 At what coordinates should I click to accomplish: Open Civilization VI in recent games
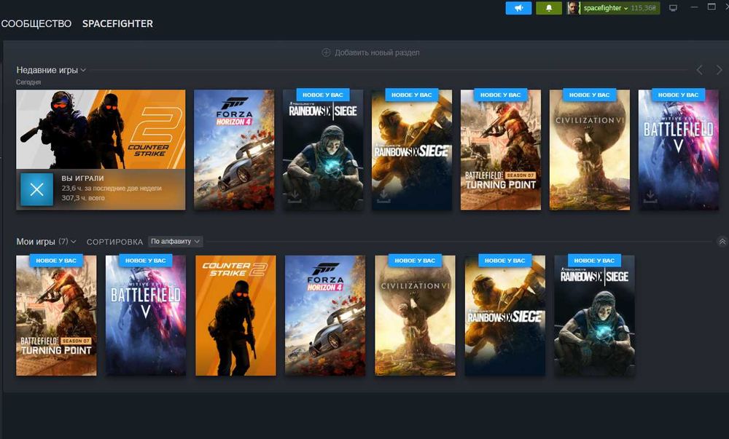point(590,150)
